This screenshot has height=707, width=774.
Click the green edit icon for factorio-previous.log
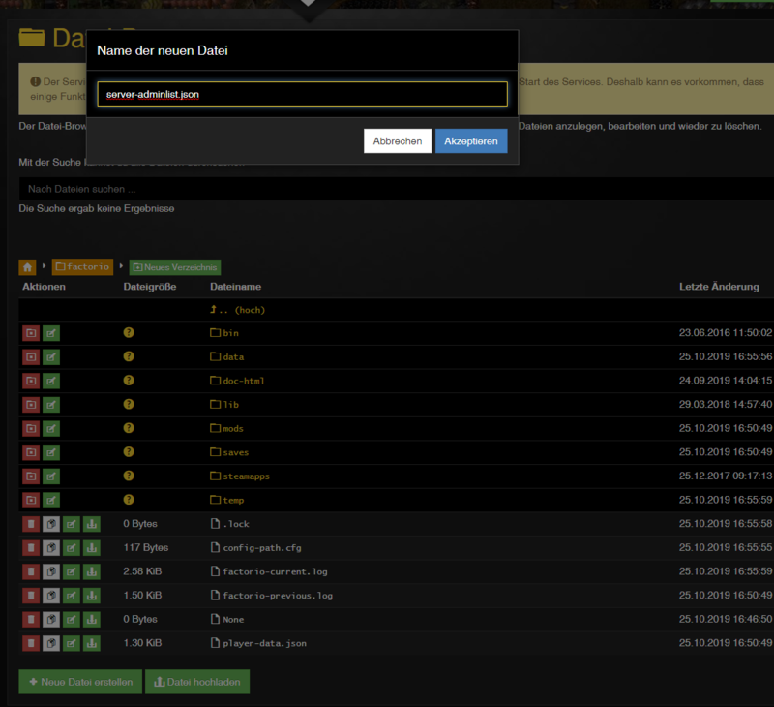point(71,596)
